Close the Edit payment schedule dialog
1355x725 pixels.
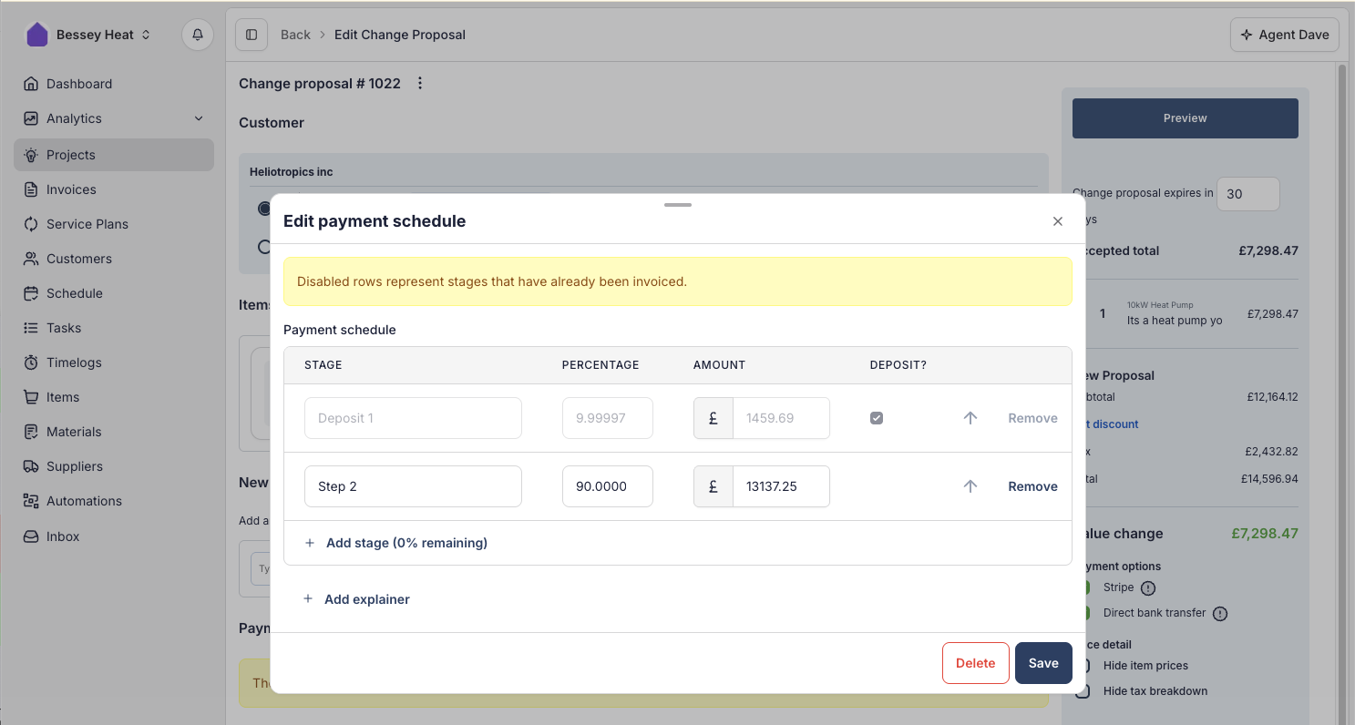coord(1057,221)
